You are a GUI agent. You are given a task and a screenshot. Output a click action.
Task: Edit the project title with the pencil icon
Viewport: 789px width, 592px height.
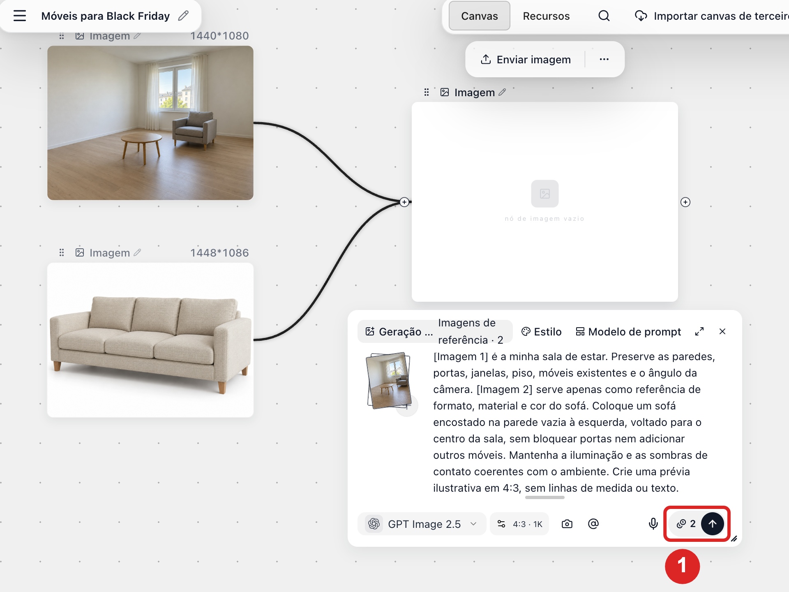point(183,16)
